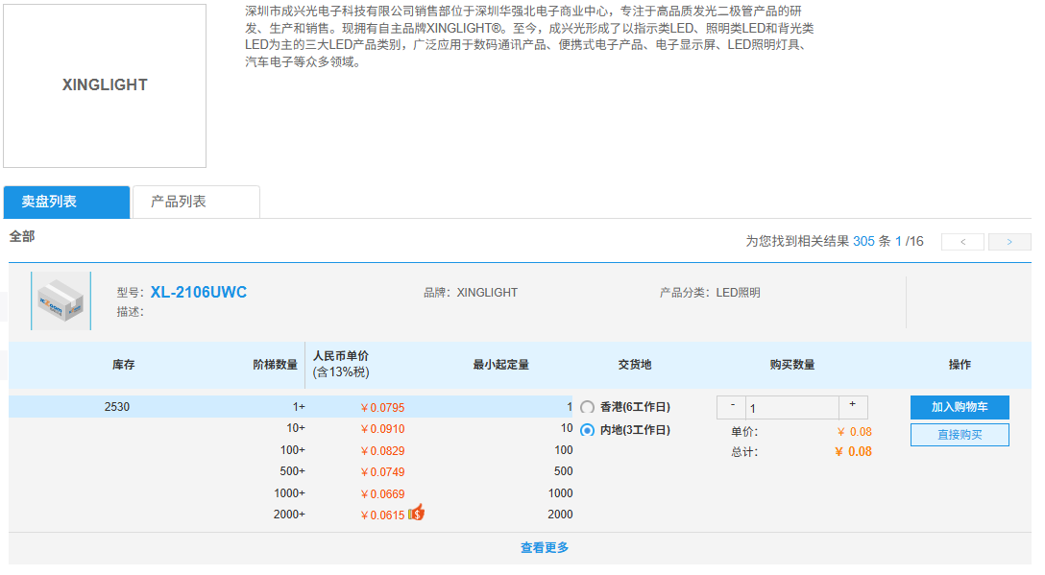Select the 全部 filter label
The image size is (1045, 575).
22,236
